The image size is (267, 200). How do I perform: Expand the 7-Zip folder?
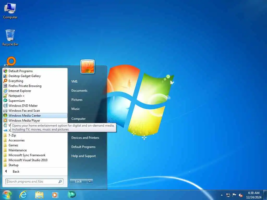[x=35, y=135]
